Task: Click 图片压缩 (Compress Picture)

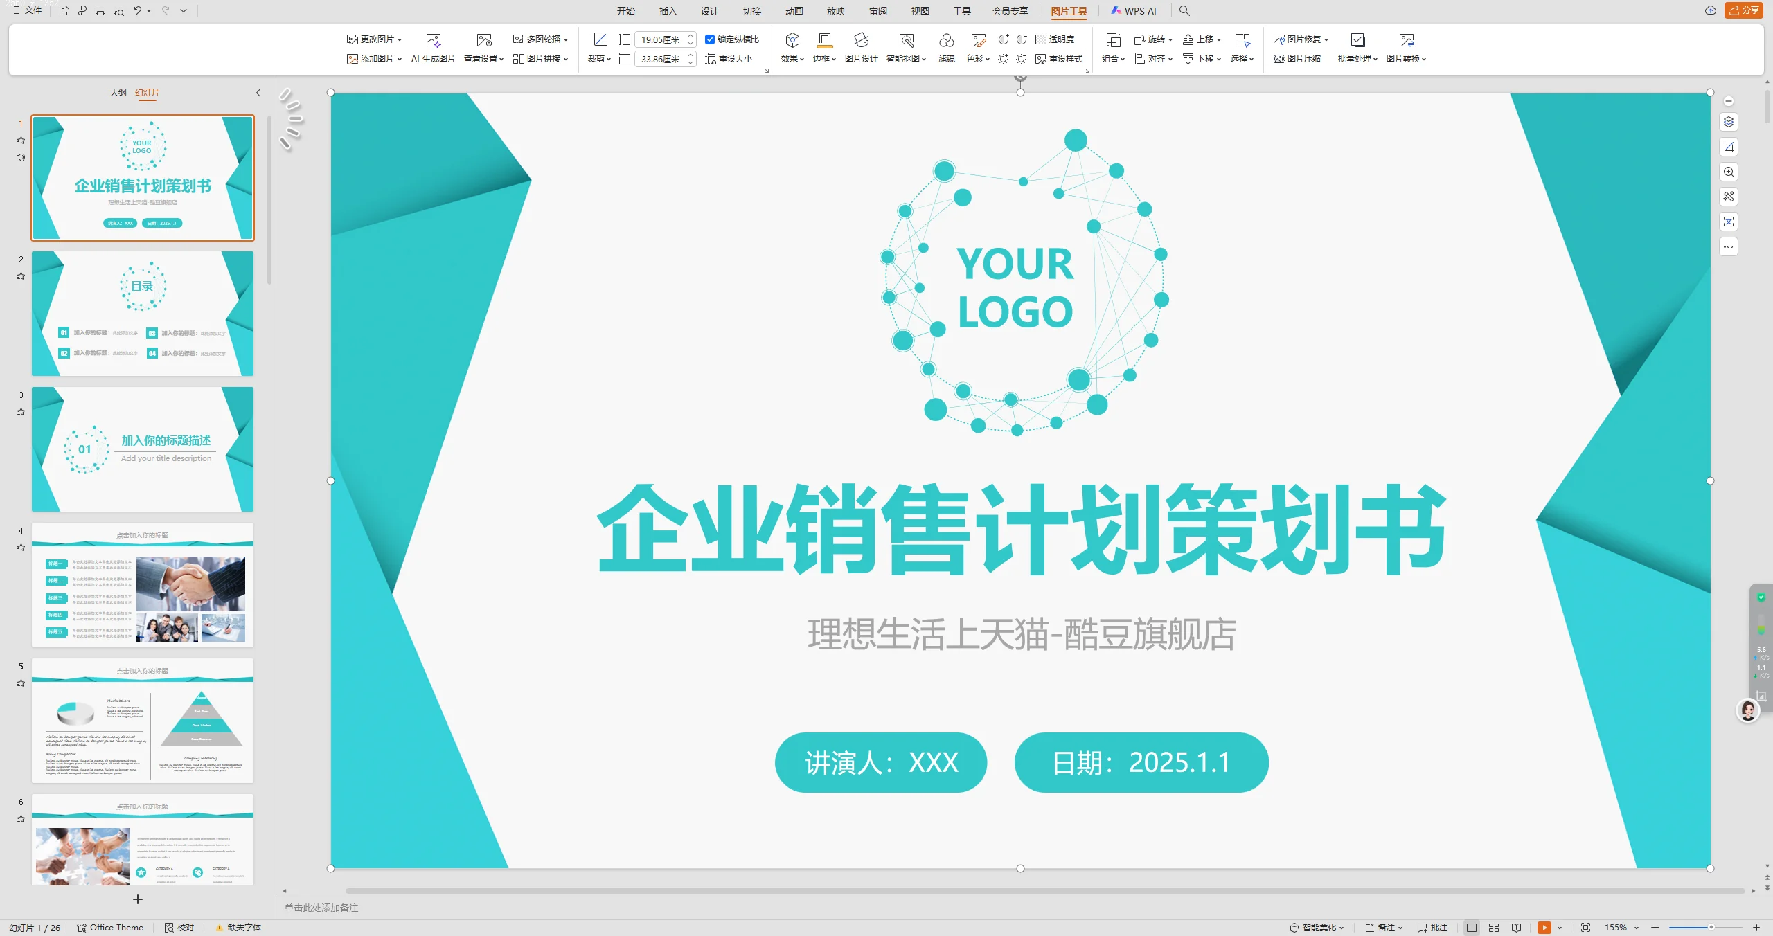Action: 1297,59
